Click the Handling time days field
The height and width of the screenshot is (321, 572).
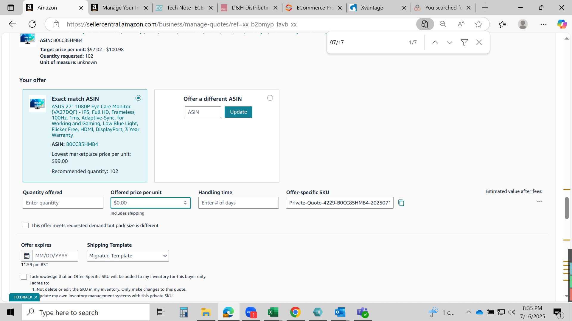click(x=238, y=203)
